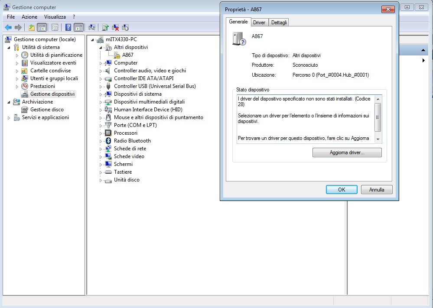The height and width of the screenshot is (308, 433).
Task: Click the Controller USB plug icon
Action: (x=108, y=86)
